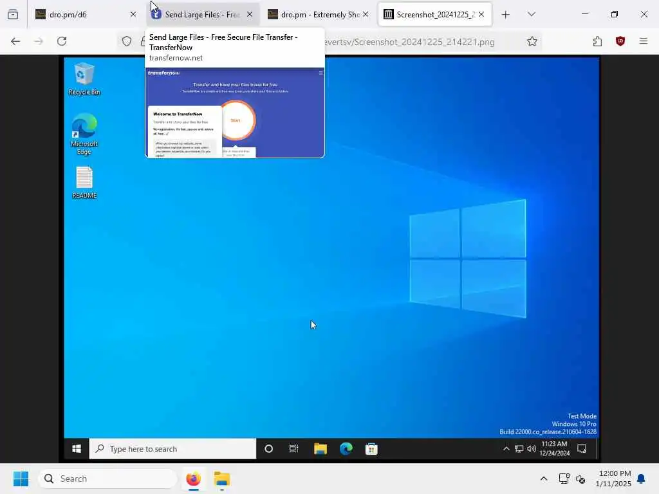Screen dimensions: 659x494
Task: Click the URL address bar text
Action: pos(410,42)
